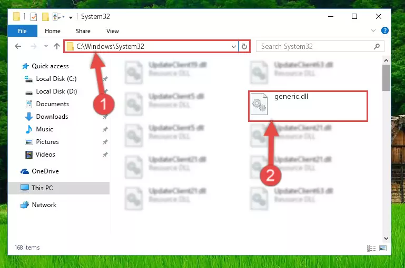Unpin Local Disk (C:) using pin icon

pyautogui.click(x=105, y=79)
